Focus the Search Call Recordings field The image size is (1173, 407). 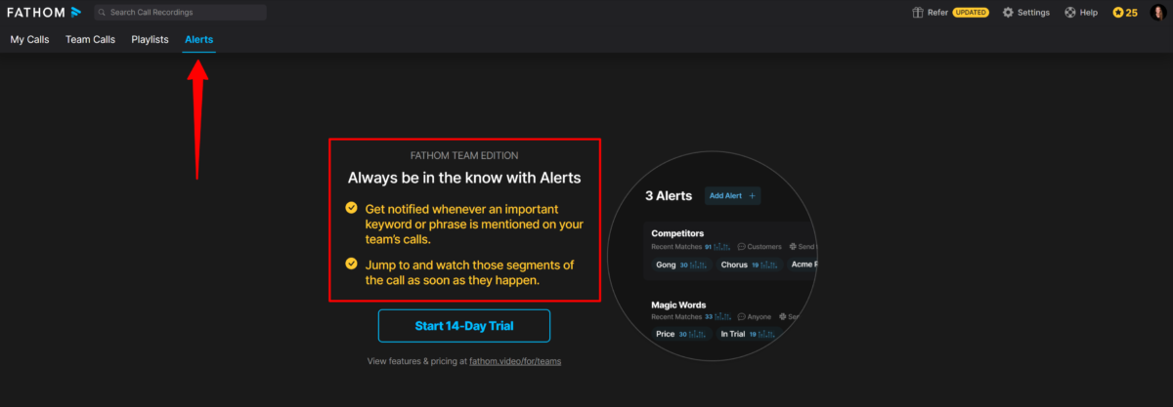(186, 13)
